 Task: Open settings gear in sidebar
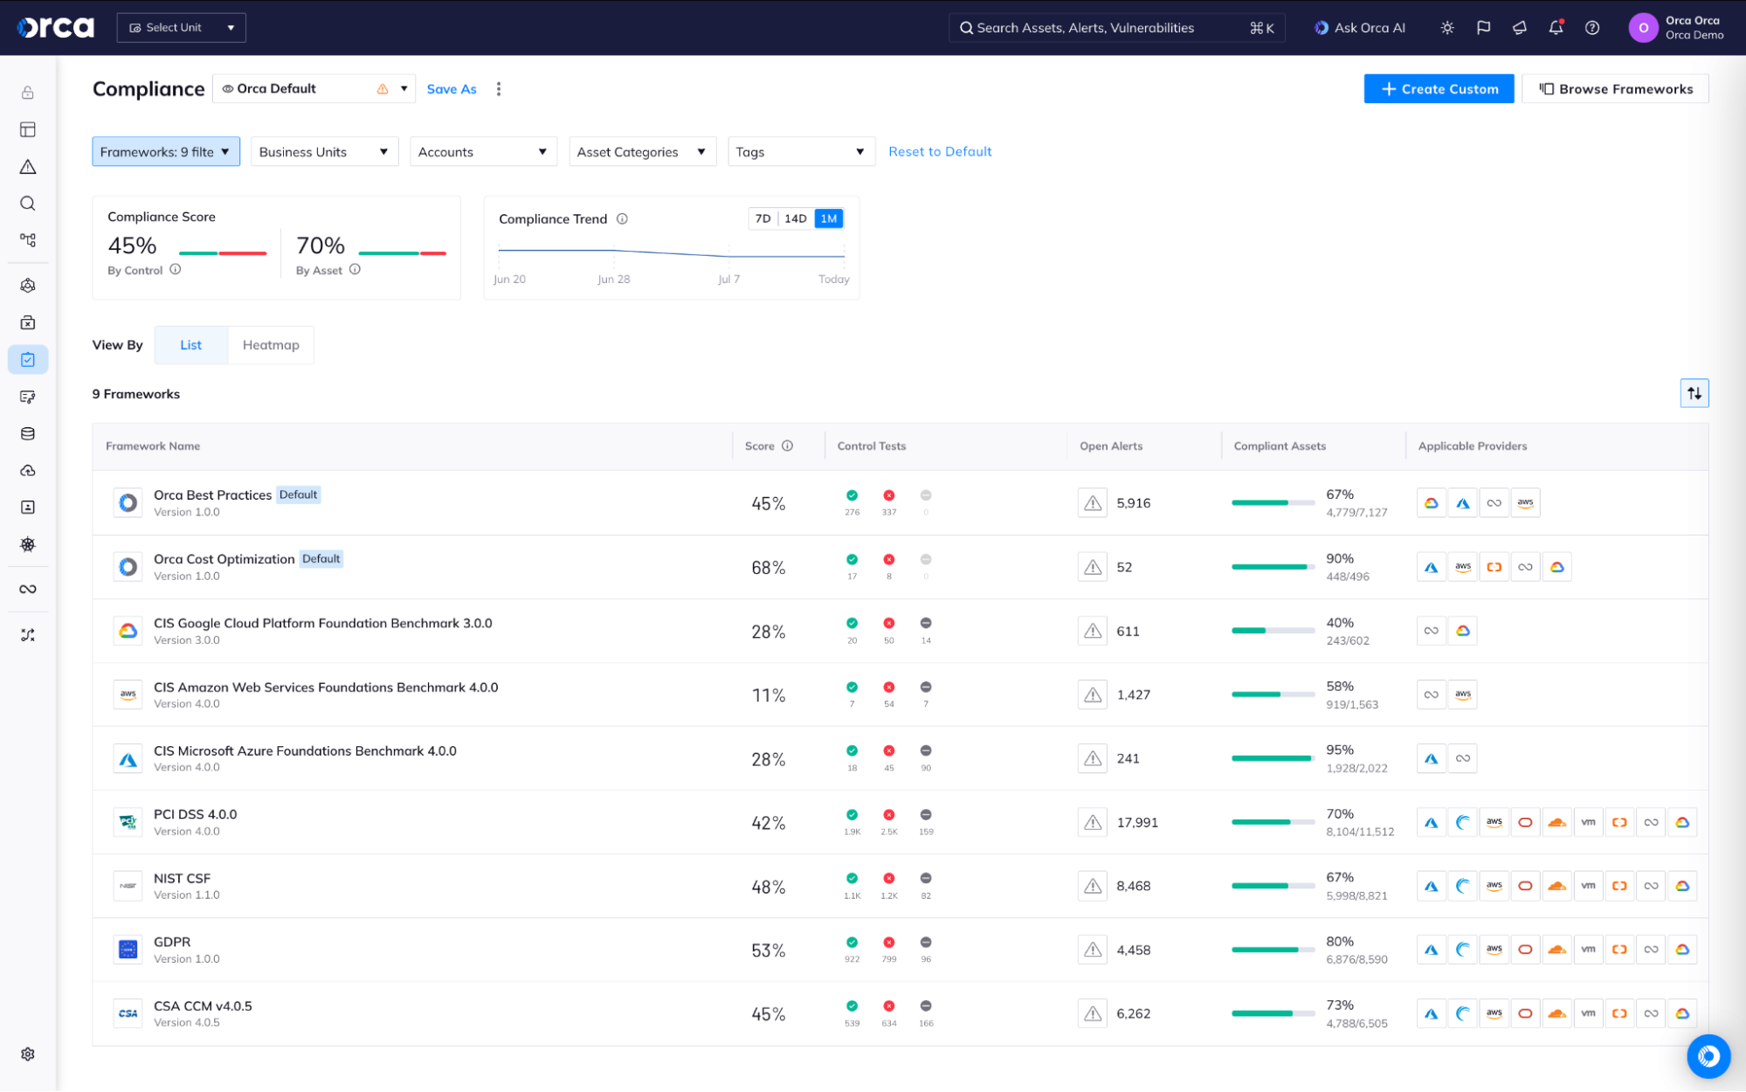click(x=28, y=1054)
